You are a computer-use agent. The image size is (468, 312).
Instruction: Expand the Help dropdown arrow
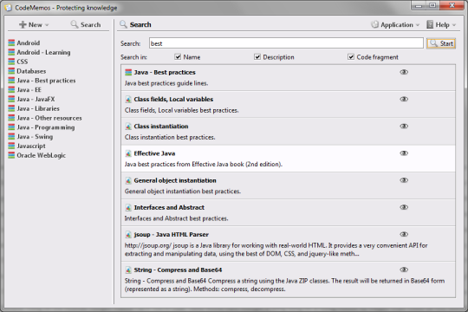454,25
